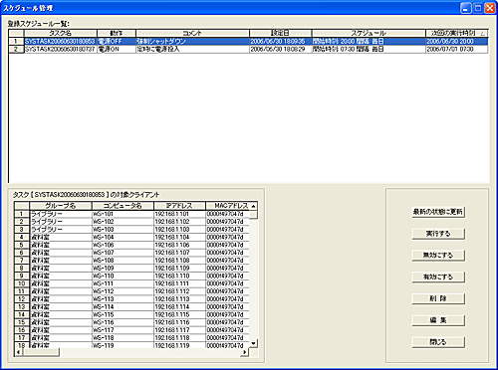Click the 開始時刻 20:00 schedule cell

(369, 42)
